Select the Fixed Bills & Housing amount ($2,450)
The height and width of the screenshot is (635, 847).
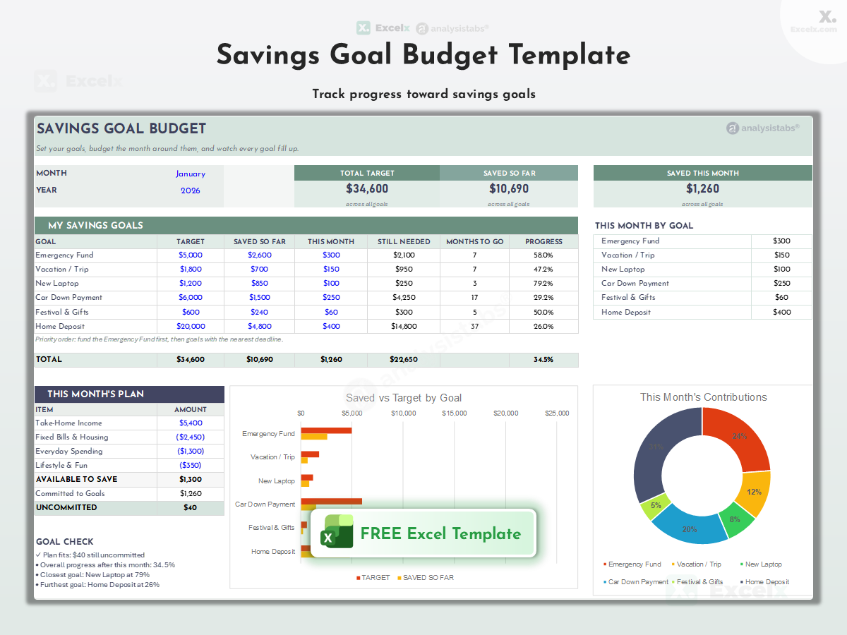tap(191, 437)
